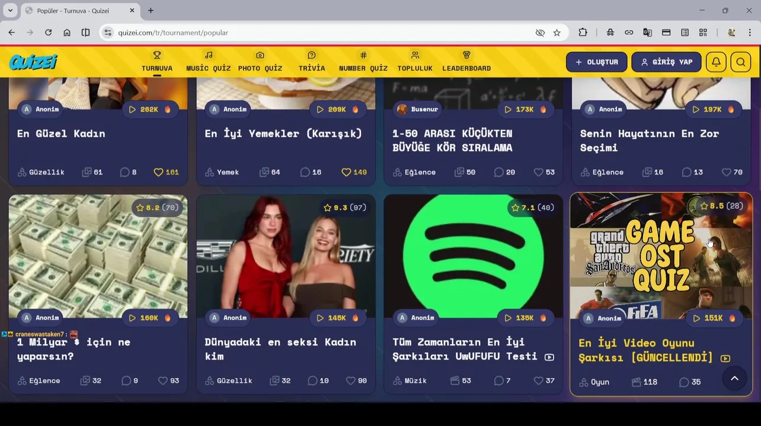
Task: Open browser profile avatar
Action: [731, 33]
